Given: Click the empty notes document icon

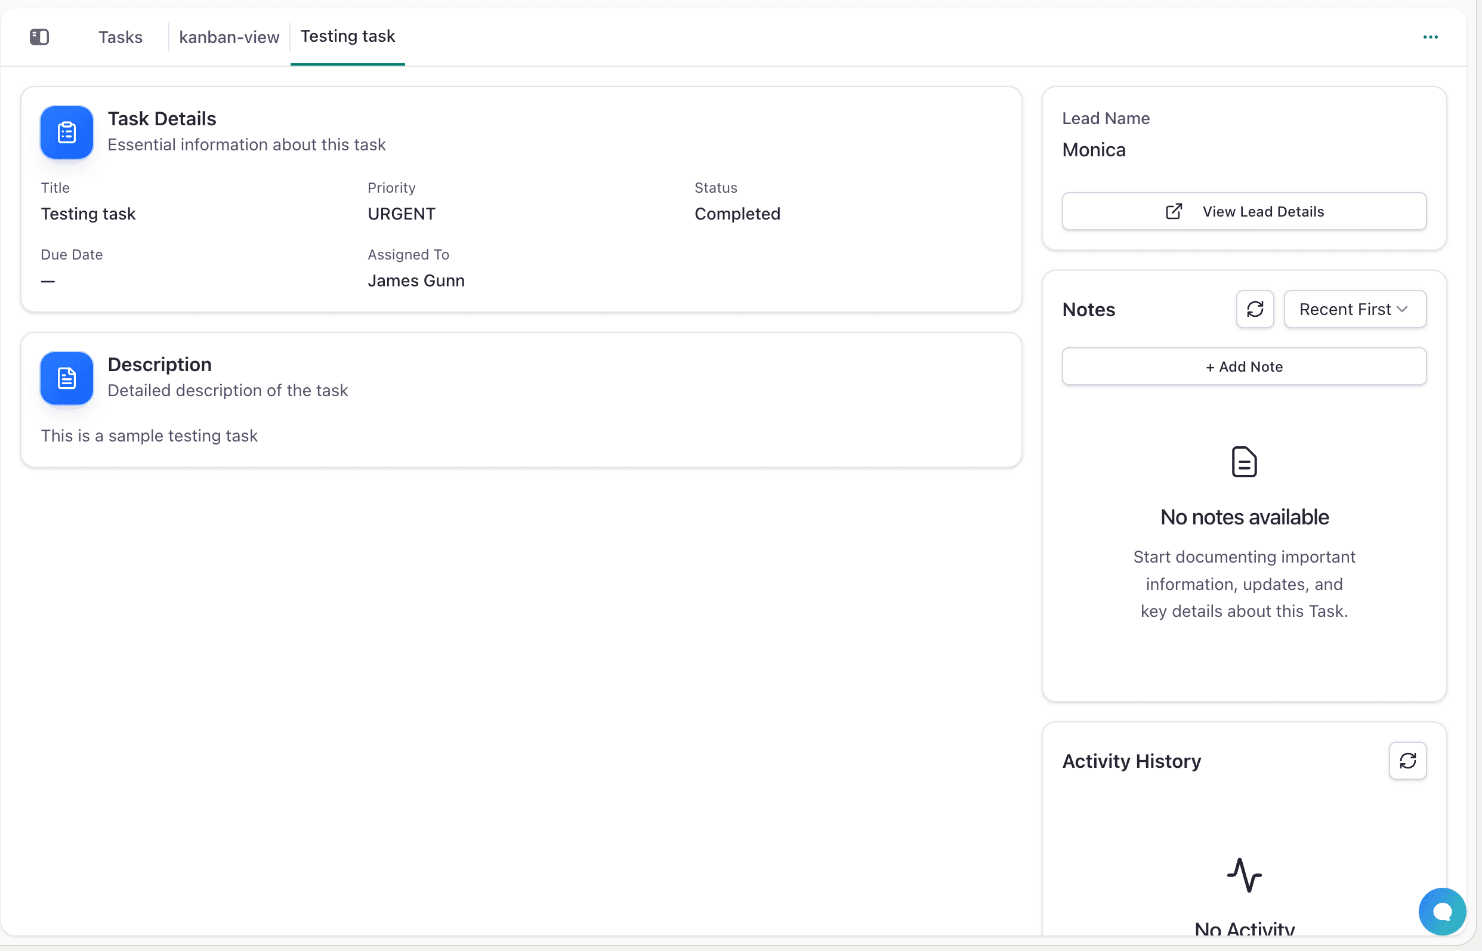Looking at the screenshot, I should coord(1243,461).
